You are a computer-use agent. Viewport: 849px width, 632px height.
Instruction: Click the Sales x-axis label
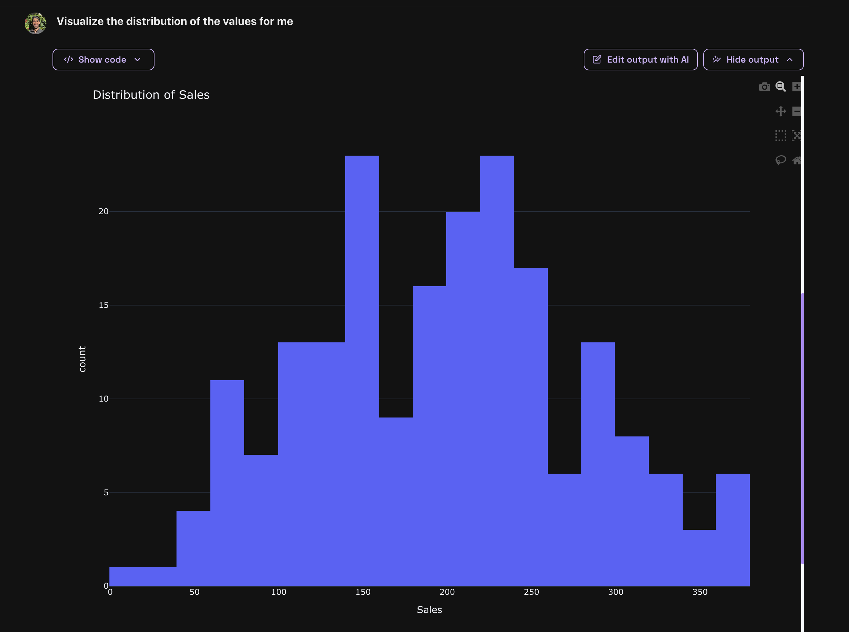pos(429,610)
